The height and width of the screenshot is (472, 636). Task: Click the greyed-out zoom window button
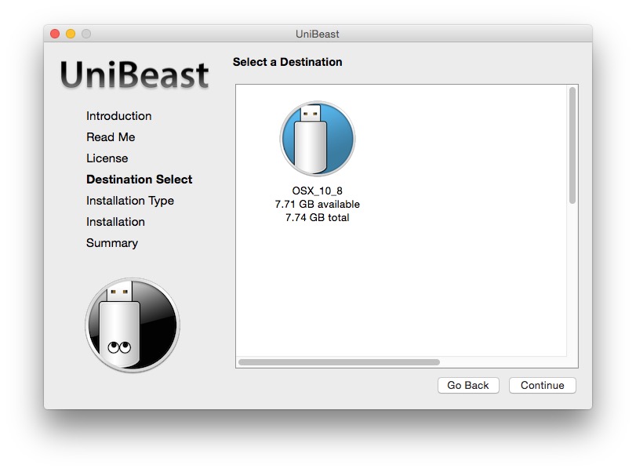coord(86,34)
